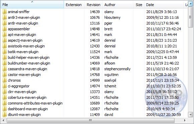Screen dimensions: 194x124
Task: Click the chronos folder icon
Action: [4, 80]
